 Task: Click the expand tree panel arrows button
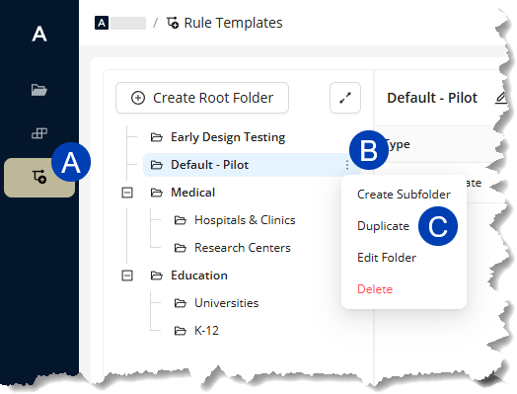(x=345, y=98)
